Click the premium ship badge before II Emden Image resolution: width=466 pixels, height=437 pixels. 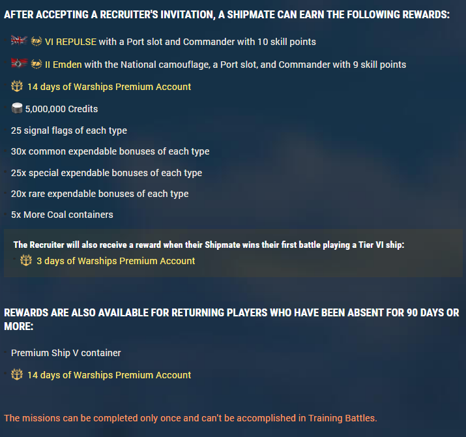click(x=36, y=64)
